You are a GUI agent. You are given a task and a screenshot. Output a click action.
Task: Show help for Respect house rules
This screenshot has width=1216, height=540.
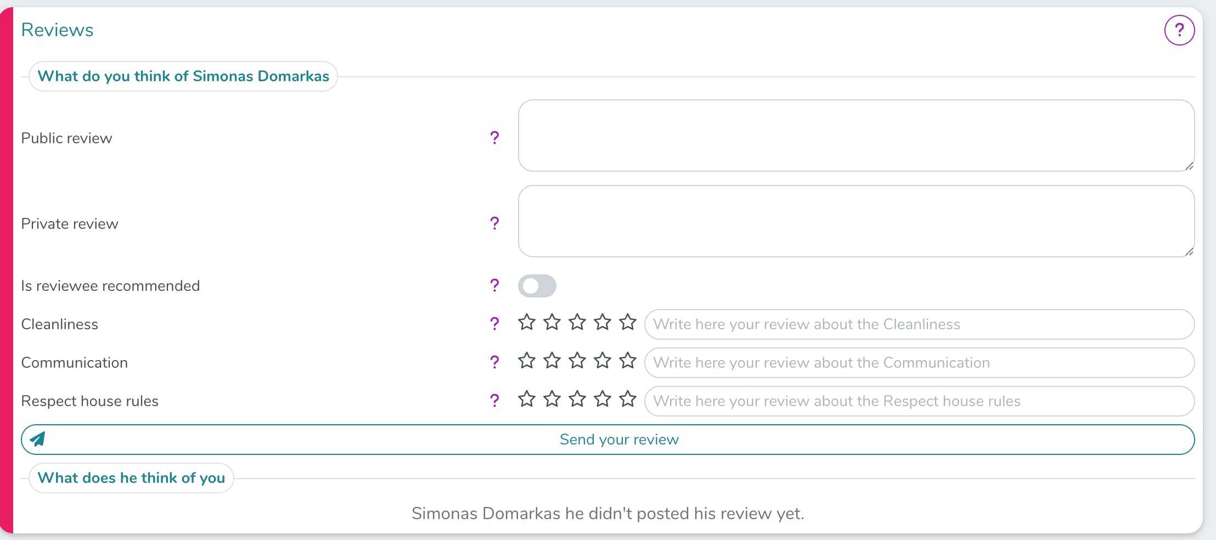click(x=494, y=401)
